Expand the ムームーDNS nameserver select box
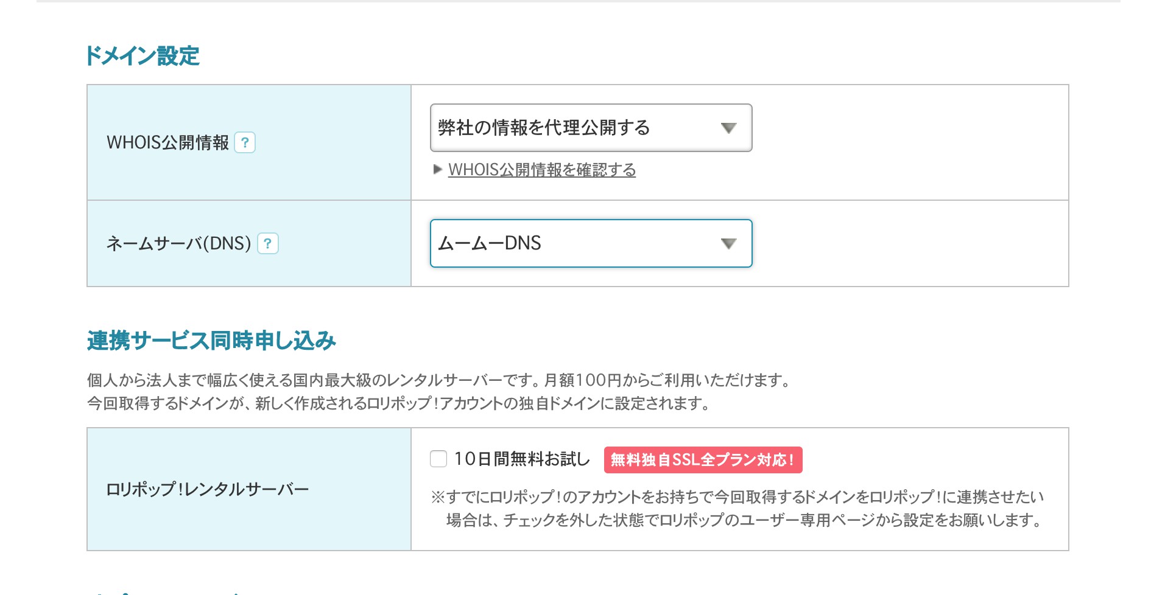The image size is (1151, 595). pyautogui.click(x=591, y=243)
